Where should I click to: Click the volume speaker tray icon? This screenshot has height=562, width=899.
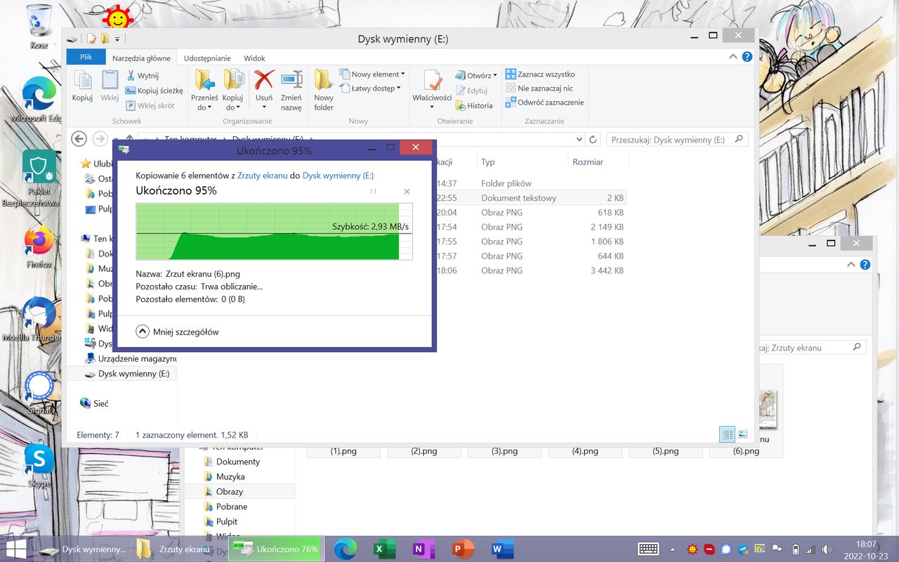[827, 549]
